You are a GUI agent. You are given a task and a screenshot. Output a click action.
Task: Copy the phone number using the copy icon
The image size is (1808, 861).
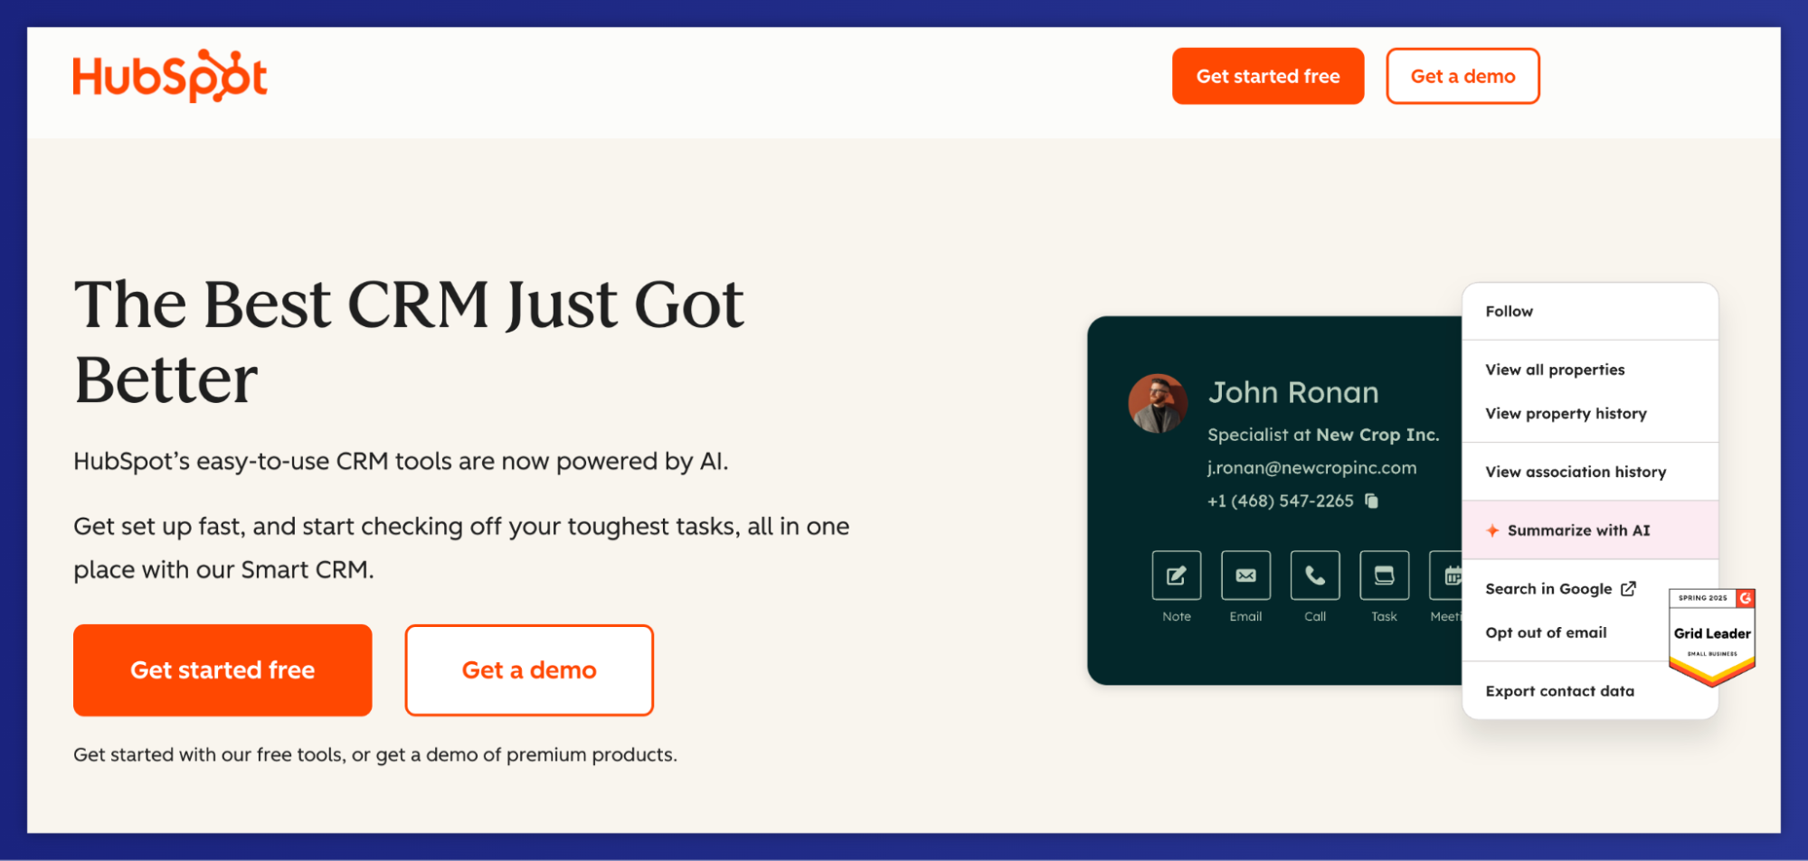coord(1369,501)
